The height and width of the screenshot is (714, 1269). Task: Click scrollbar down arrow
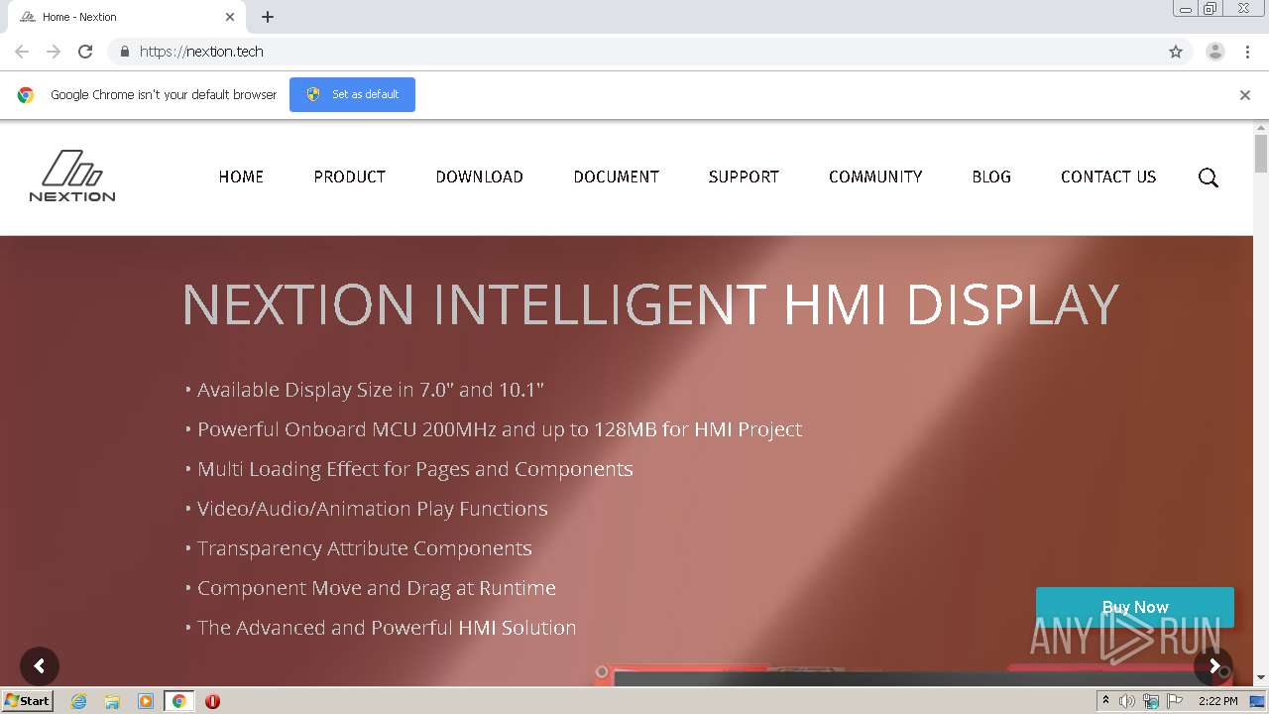pos(1261,678)
